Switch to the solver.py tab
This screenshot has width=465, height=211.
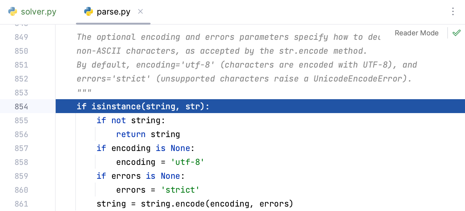point(38,12)
